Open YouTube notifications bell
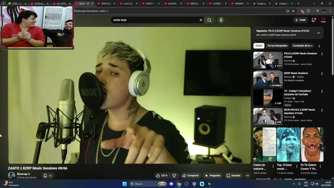The height and width of the screenshot is (188, 334). click(314, 20)
